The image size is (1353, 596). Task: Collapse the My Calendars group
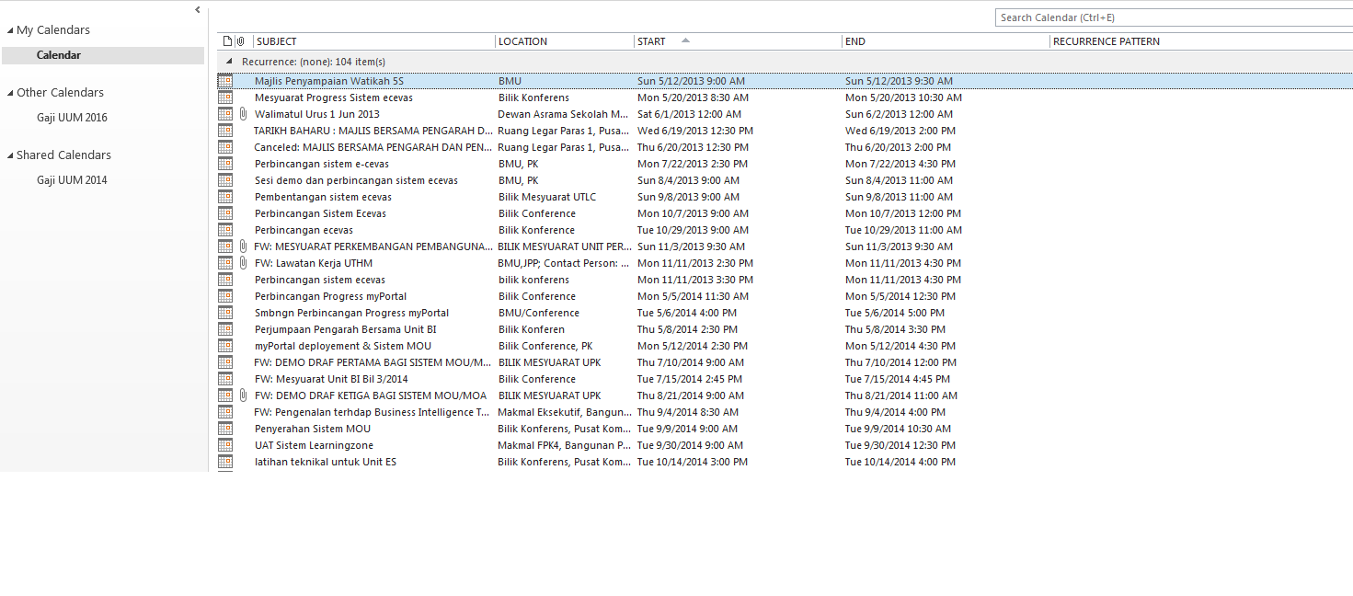tap(9, 30)
